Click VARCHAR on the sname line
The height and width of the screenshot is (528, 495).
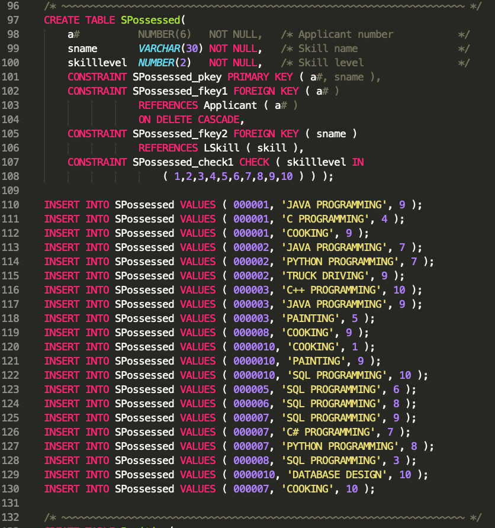pos(159,49)
